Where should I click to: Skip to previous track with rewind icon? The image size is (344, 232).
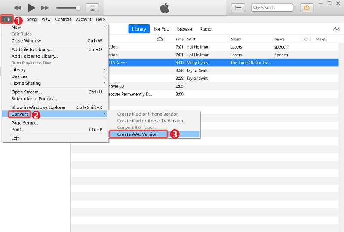tap(18, 8)
